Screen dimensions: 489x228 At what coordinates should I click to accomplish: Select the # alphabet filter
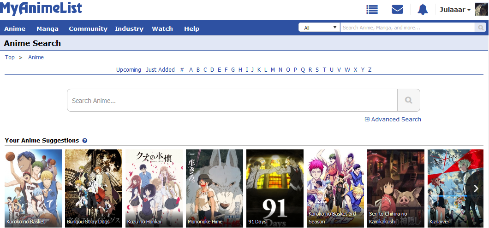point(182,69)
